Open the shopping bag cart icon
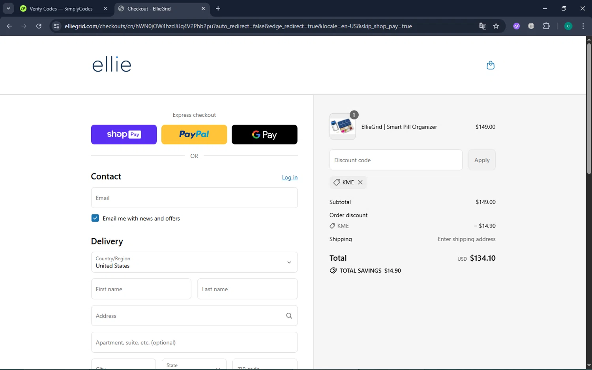This screenshot has height=370, width=592. coord(491,65)
